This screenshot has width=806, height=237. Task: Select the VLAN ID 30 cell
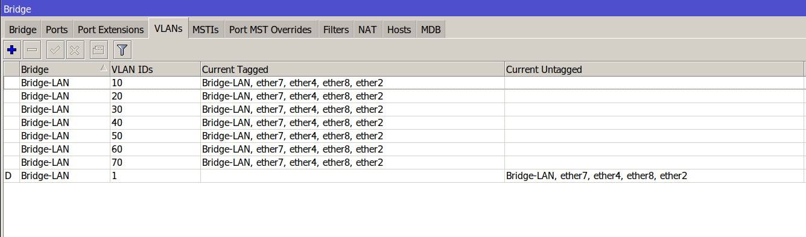[x=155, y=109]
